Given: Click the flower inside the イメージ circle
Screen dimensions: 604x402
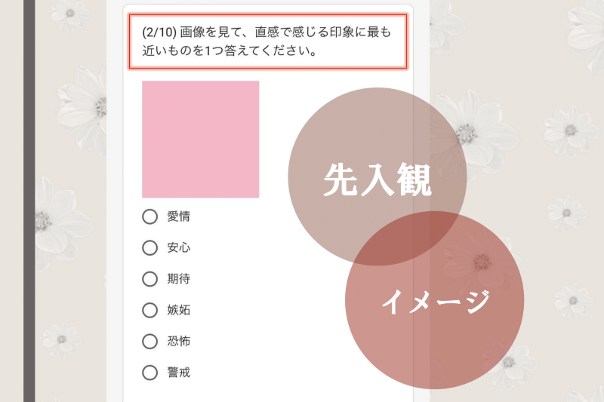Looking at the screenshot, I should pyautogui.click(x=482, y=262).
